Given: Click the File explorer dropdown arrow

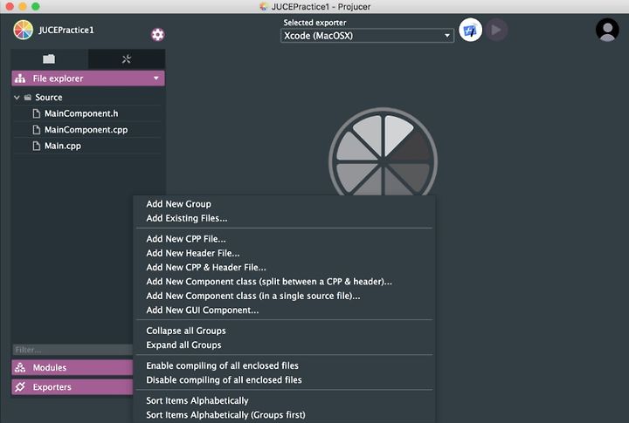Looking at the screenshot, I should click(156, 78).
